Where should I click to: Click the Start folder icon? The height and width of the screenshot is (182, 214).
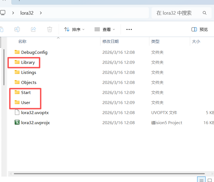17,92
